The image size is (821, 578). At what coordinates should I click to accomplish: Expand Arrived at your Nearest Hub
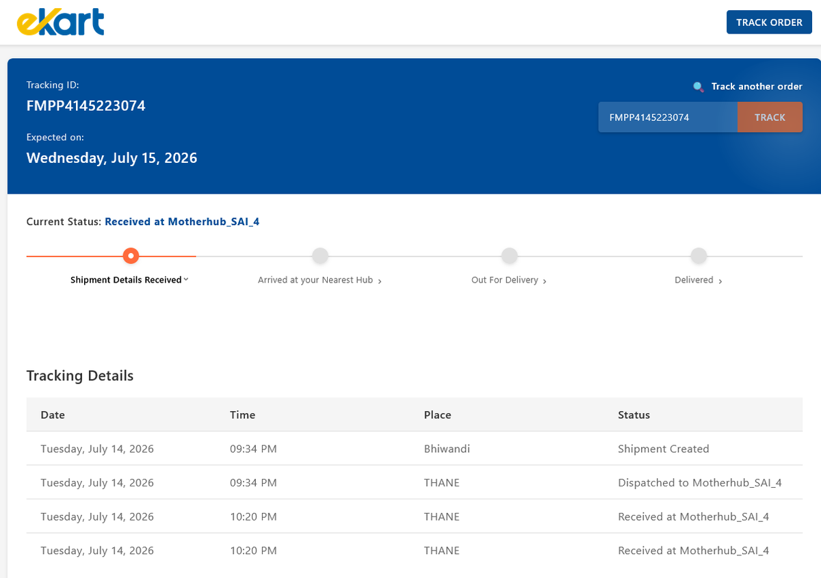tap(380, 280)
